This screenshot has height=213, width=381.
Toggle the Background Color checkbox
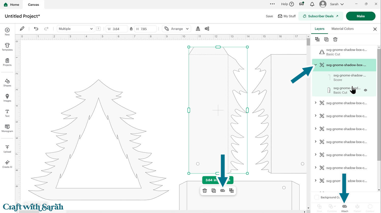click(317, 197)
